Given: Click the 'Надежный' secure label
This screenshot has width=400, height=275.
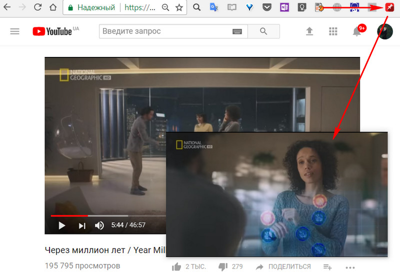Looking at the screenshot, I should pyautogui.click(x=96, y=7).
